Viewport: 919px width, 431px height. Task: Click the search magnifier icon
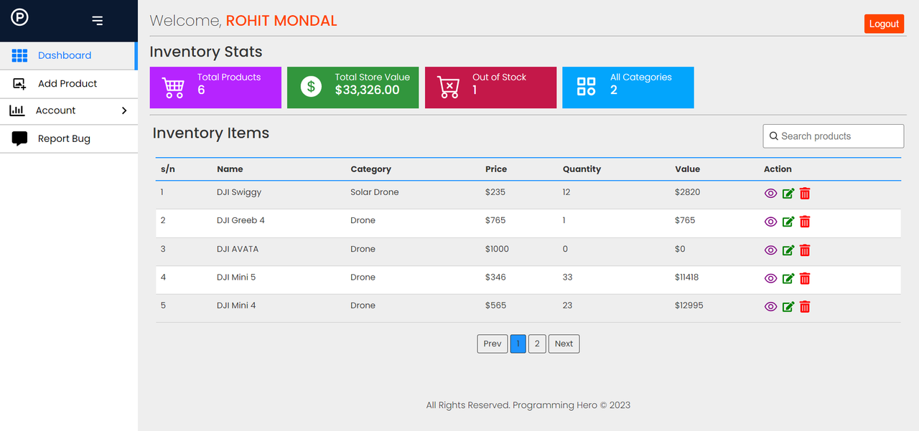773,136
